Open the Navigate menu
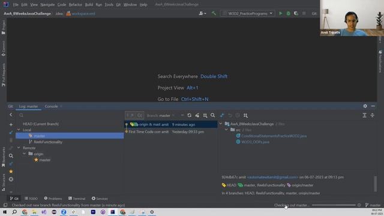Viewport: 384px width, 216px height. 47,4
